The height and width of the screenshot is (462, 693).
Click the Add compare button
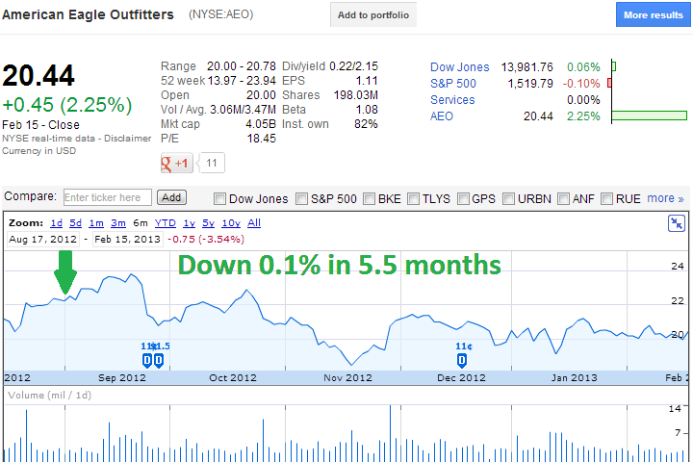[x=171, y=197]
